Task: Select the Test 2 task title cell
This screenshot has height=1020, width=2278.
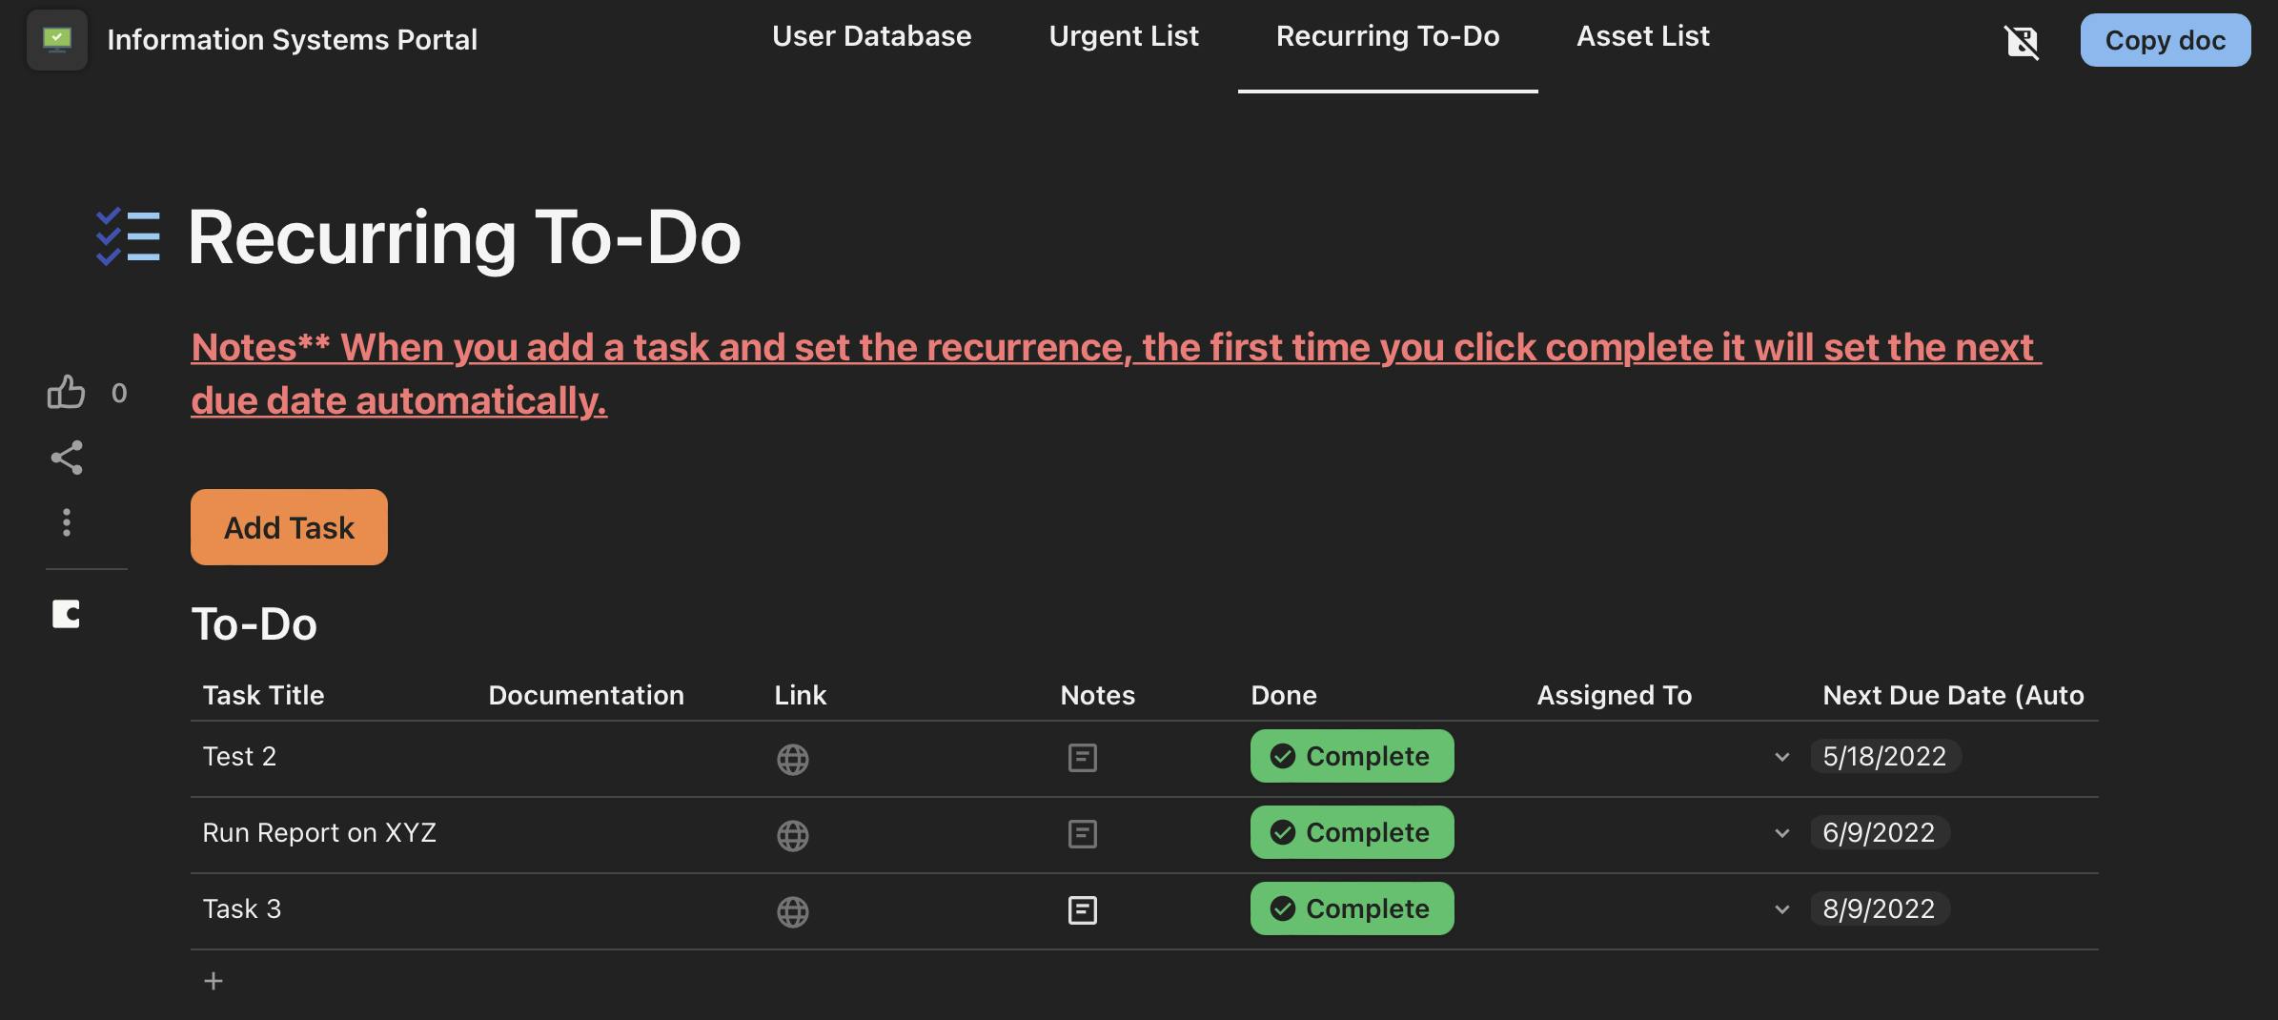Action: pos(334,757)
